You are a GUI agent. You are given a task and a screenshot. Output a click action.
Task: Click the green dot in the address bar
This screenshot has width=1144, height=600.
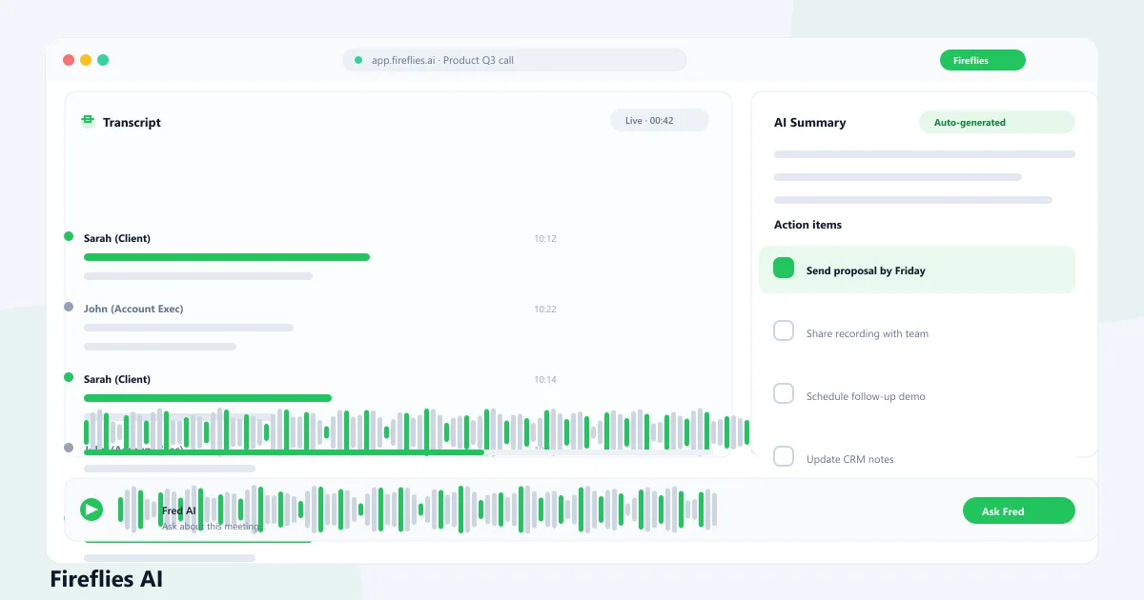[x=358, y=60]
